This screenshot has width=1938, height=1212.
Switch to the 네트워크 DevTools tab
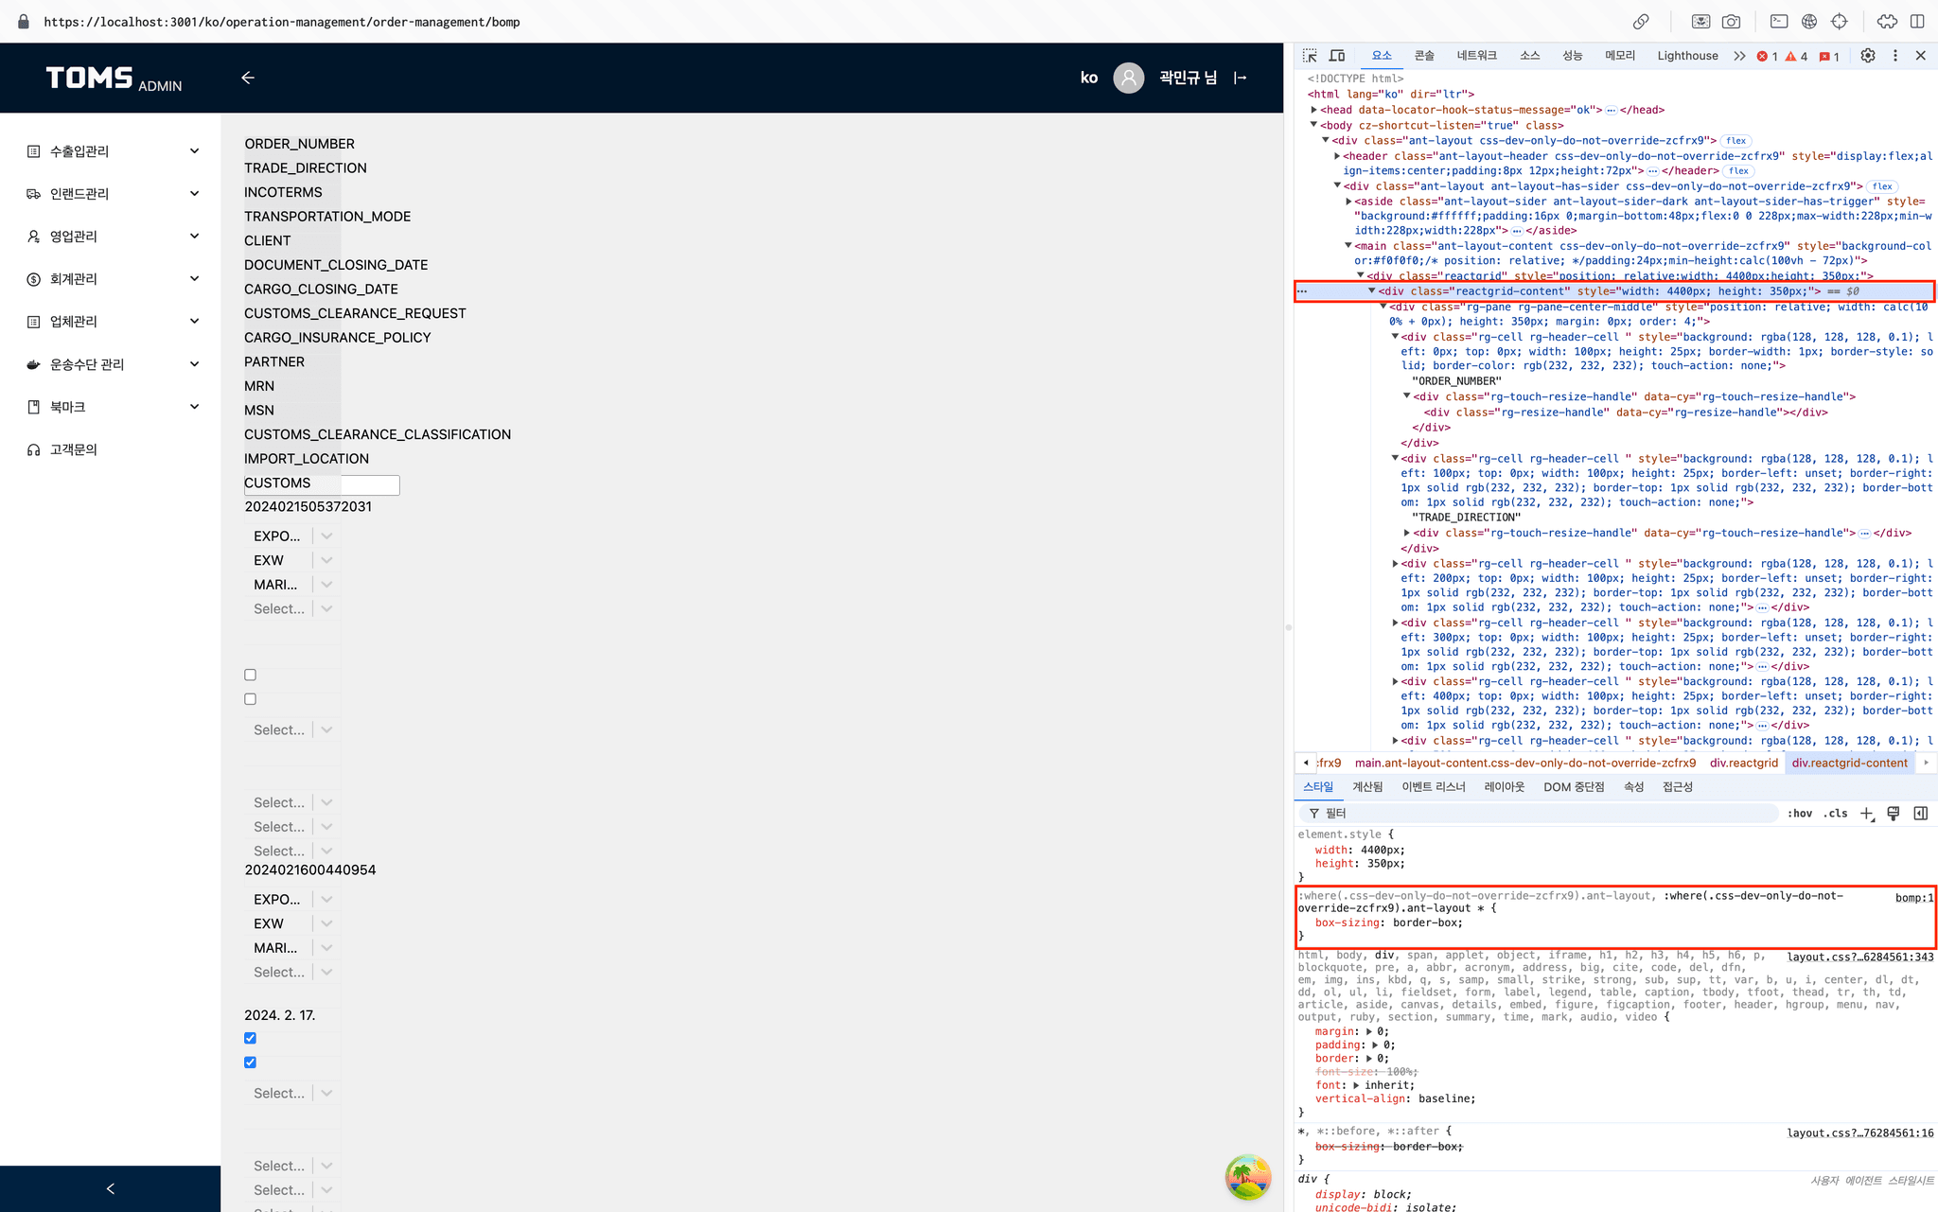point(1476,56)
